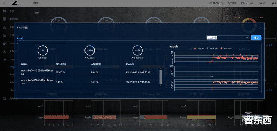Screen dimensions: 277x131
Task: Click the 分区详情 dialog title
Action: (22, 28)
